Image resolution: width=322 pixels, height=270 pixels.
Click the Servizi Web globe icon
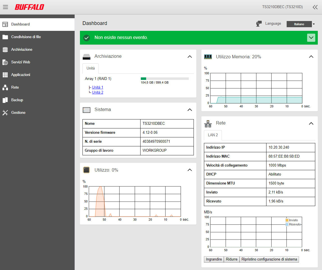click(5, 62)
